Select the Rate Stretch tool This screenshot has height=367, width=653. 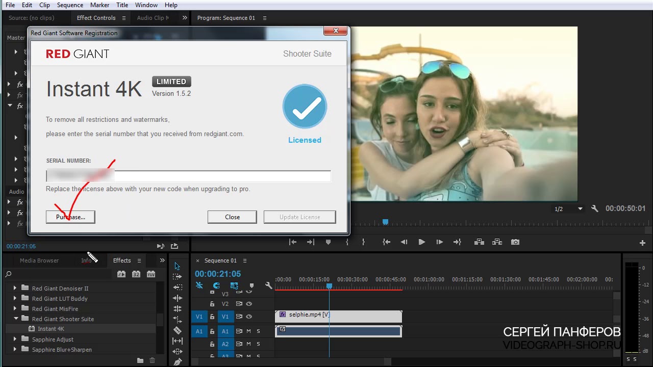(x=177, y=320)
